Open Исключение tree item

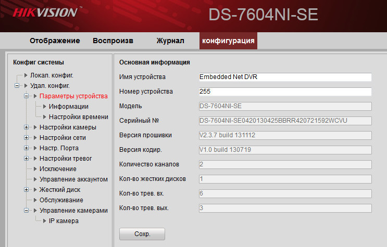tap(58, 169)
